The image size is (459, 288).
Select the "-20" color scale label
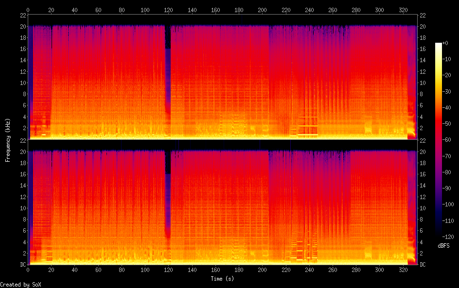[446, 75]
